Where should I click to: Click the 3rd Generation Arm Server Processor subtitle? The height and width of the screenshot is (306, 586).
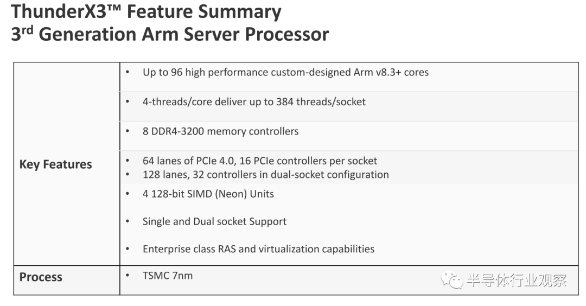tap(170, 34)
